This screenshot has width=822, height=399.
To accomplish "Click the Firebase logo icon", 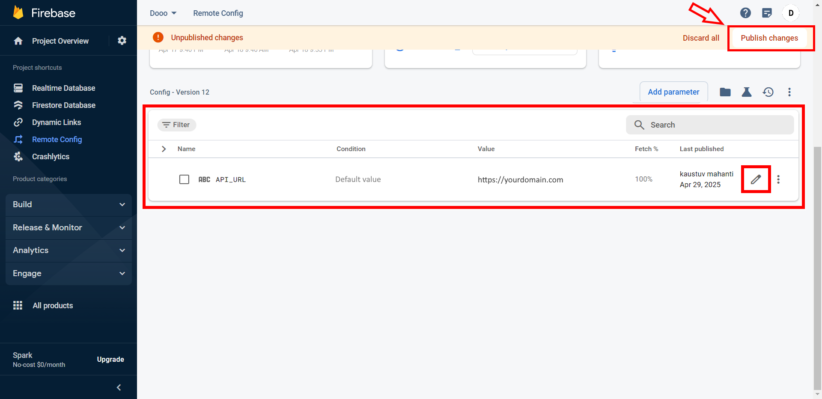I will click(x=18, y=12).
